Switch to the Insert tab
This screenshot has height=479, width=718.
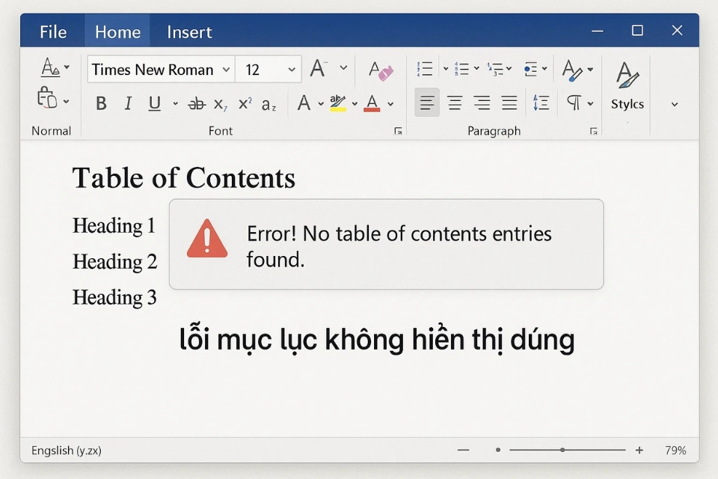188,31
